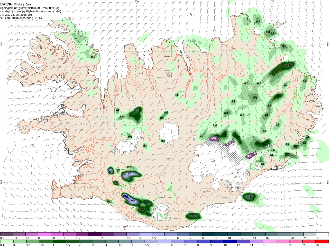Click the 20W longitude label at the top

(137, 1)
